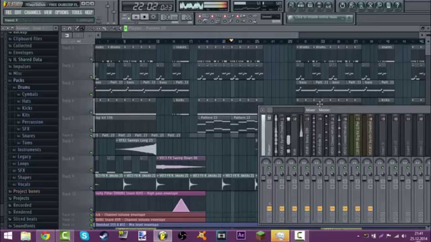Open the CHANNELS menu
Screen dimensions: 431x242
pyautogui.click(x=32, y=12)
